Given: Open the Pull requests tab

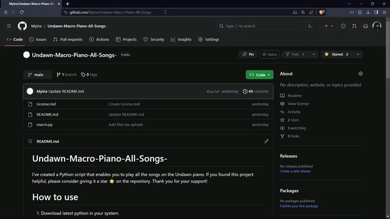Looking at the screenshot, I should coord(68,40).
